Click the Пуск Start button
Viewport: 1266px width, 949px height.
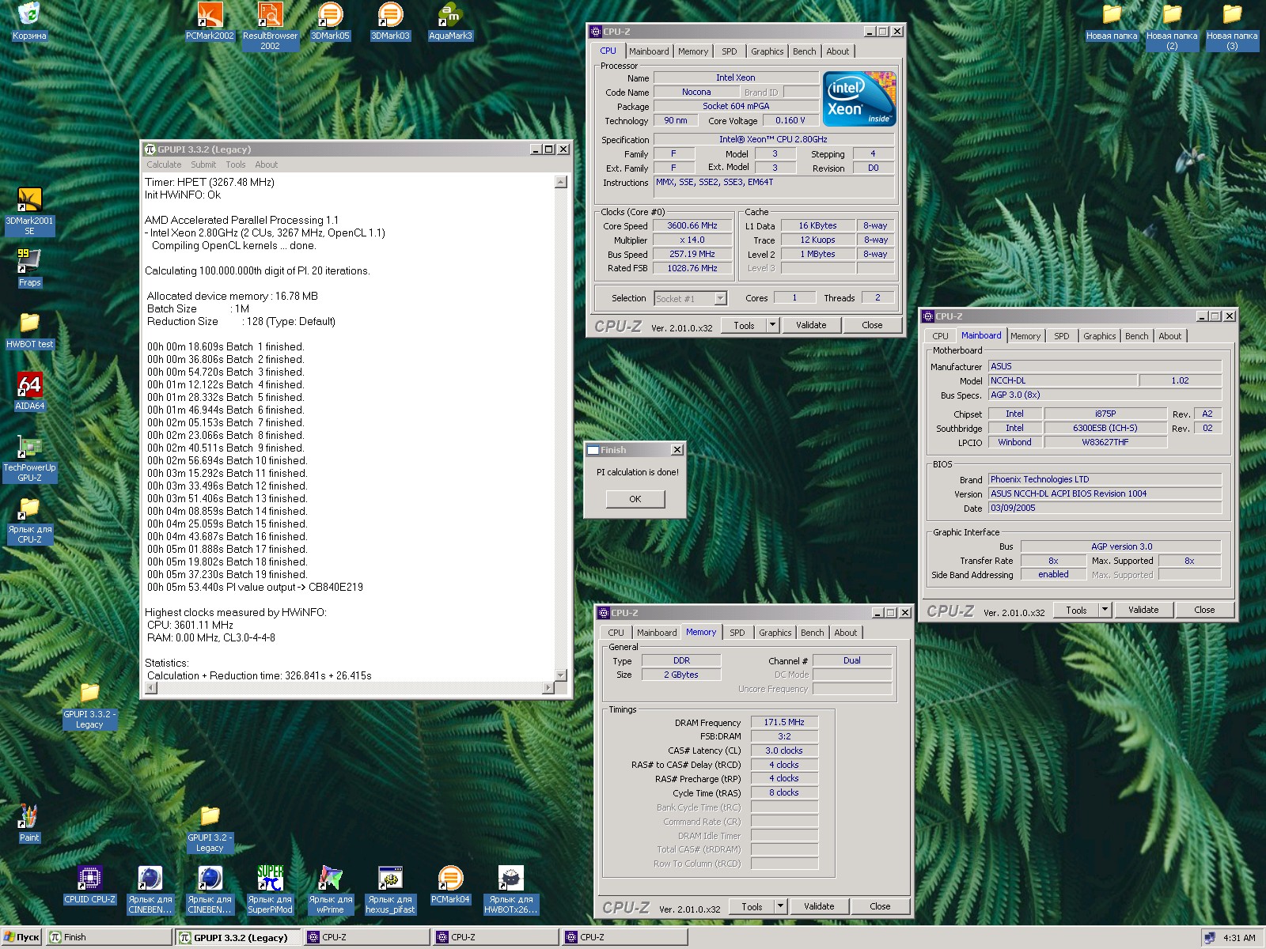[x=21, y=937]
